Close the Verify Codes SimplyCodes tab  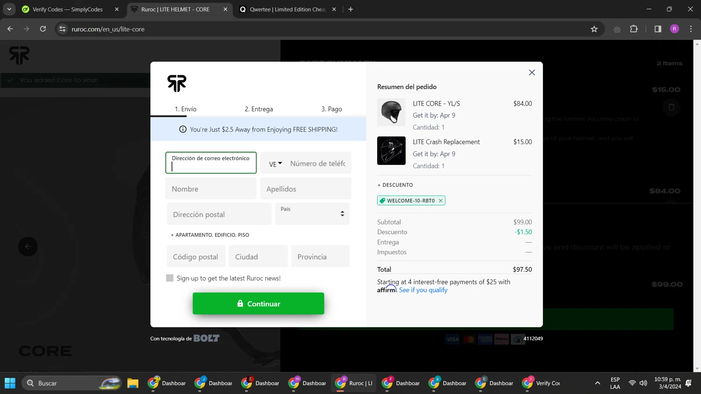click(x=117, y=9)
